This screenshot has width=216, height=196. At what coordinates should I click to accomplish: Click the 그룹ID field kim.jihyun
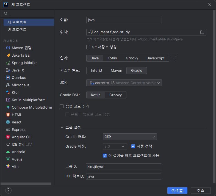click(x=123, y=167)
